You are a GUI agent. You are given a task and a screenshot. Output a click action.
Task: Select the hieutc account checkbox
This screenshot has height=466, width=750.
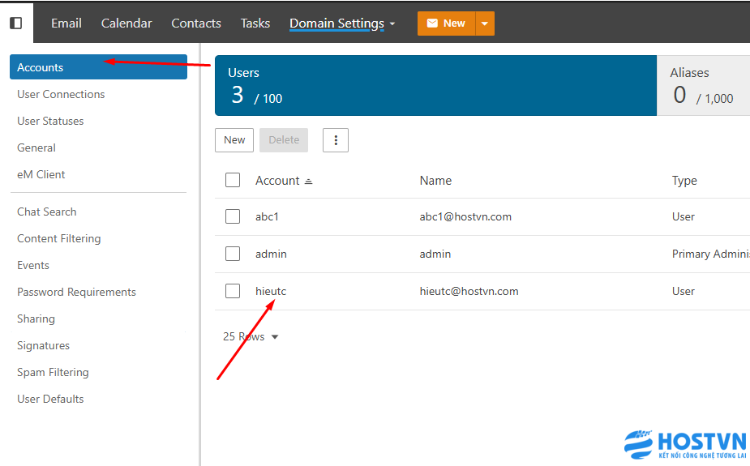click(233, 291)
